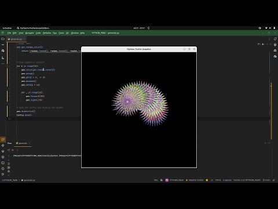Open the Help menu
The width and height of the screenshot is (278, 209).
[82, 33]
